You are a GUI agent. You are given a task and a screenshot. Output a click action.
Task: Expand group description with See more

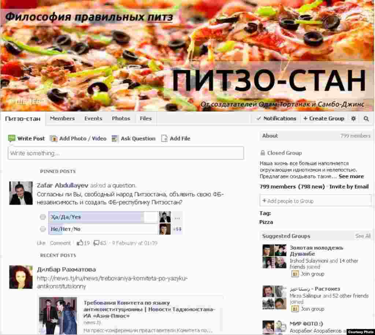[351, 176]
